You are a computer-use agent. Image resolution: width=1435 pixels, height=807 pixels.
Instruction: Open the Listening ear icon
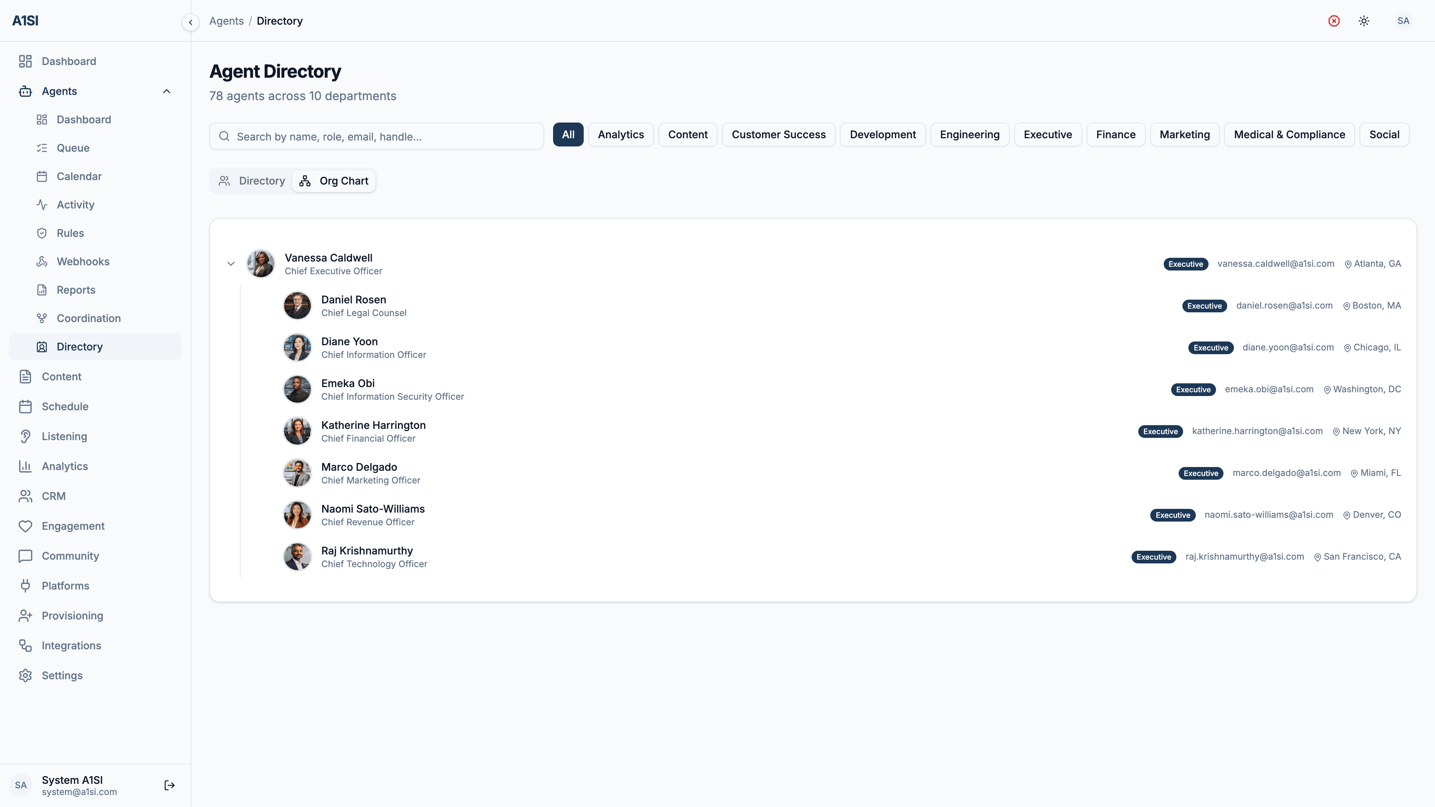[25, 437]
